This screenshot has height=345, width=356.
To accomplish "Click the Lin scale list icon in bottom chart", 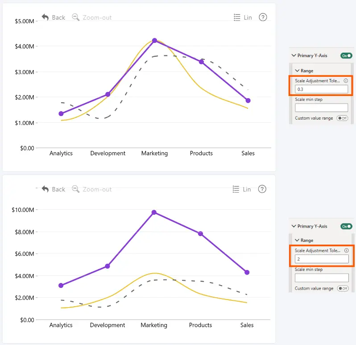I will [x=236, y=189].
